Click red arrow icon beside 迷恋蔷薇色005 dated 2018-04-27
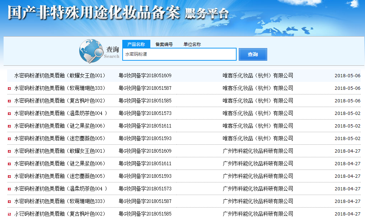The height and width of the screenshot is (218, 365). click(9, 176)
